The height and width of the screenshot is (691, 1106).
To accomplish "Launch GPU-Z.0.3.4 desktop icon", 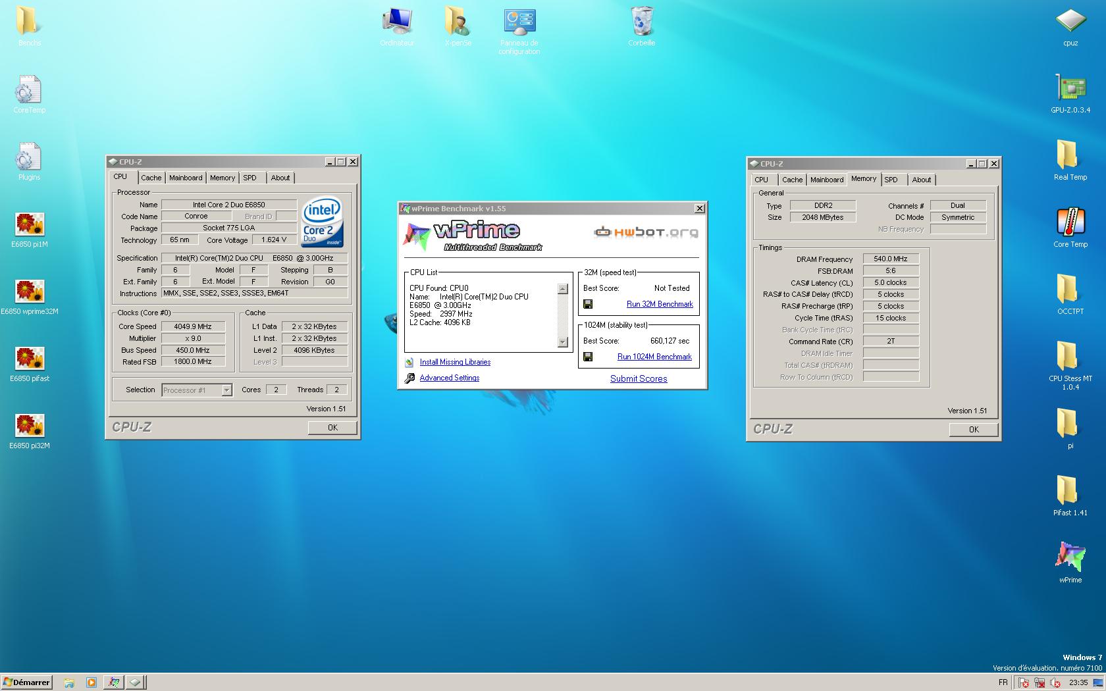I will [x=1070, y=93].
